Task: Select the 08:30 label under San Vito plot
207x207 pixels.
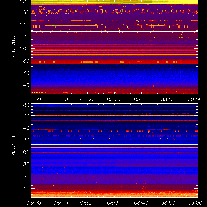Action: coord(114,99)
